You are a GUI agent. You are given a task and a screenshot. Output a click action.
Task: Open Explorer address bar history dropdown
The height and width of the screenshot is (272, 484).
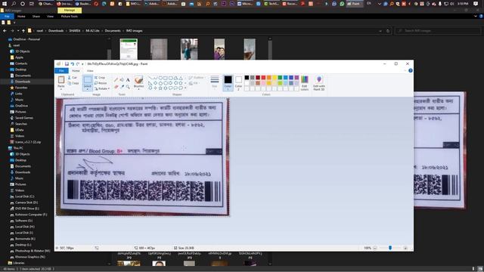pos(380,31)
